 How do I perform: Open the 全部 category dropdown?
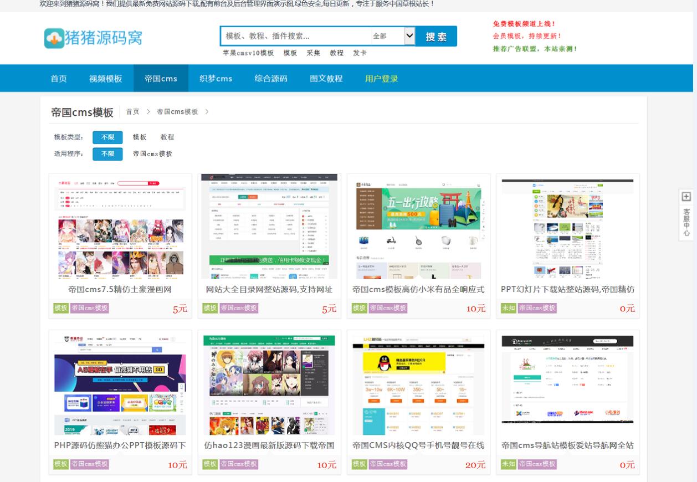tap(393, 36)
